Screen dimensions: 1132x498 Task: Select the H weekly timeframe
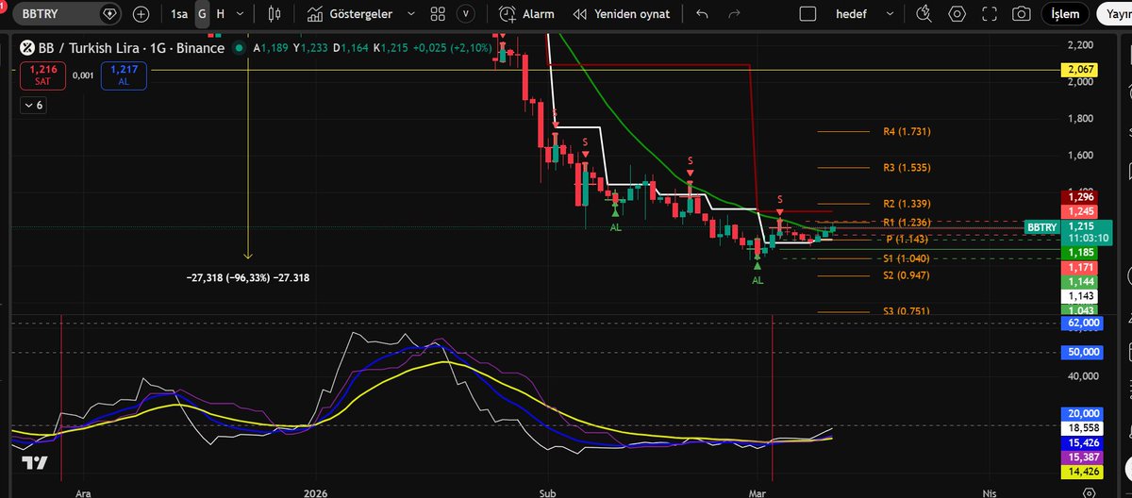point(220,14)
